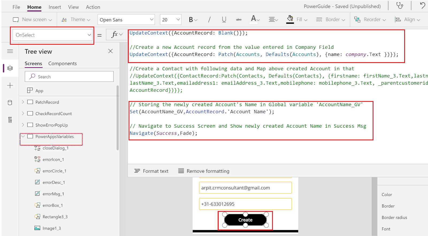Click the App checker stethoscope icon
Image resolution: width=428 pixels, height=236 pixels.
(400, 6)
